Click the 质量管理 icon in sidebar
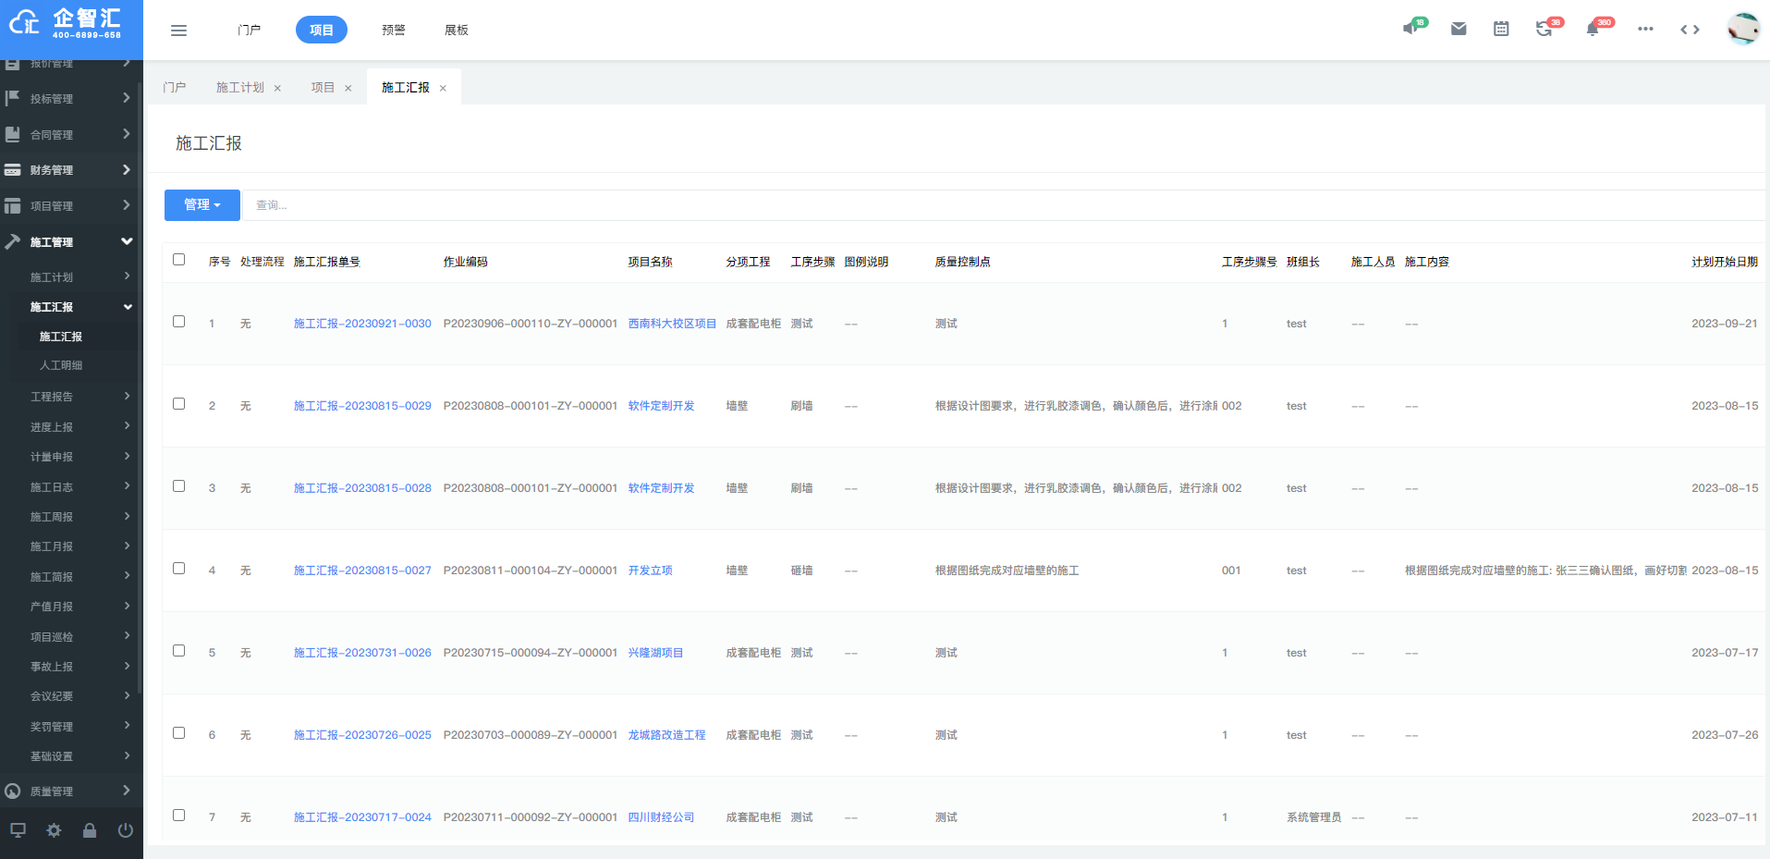Image resolution: width=1770 pixels, height=859 pixels. pos(13,792)
